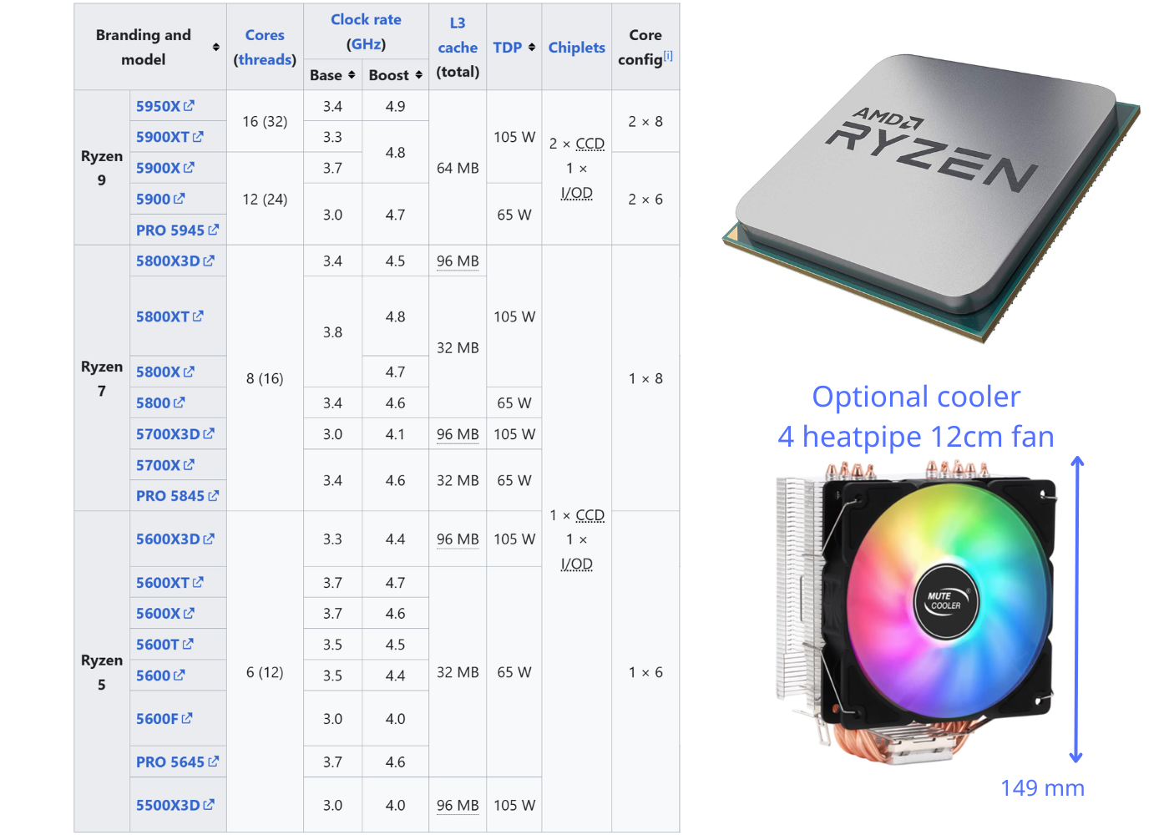
Task: Open the PRO 5645 link
Action: 177,762
